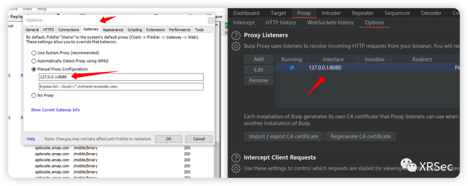
Task: Select the No Proxy radio option
Action: pyautogui.click(x=34, y=95)
